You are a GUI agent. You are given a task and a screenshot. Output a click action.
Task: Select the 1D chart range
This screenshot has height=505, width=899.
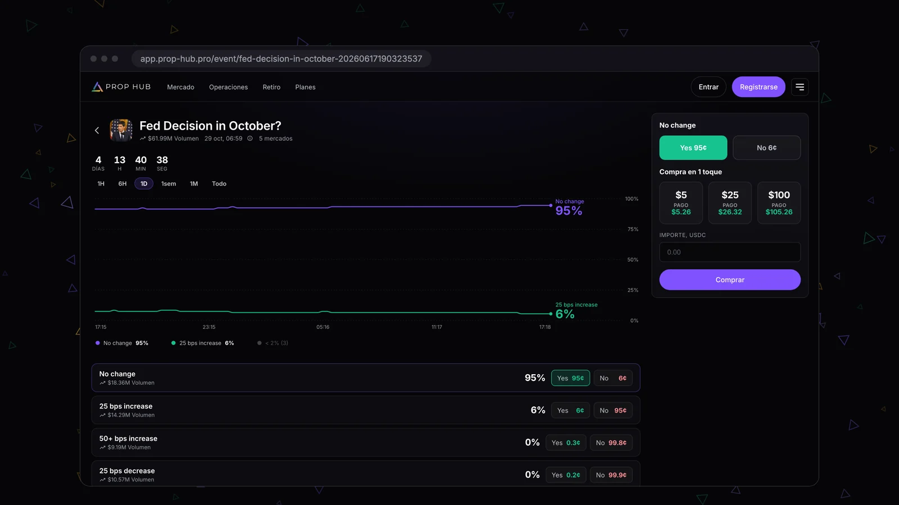coord(144,183)
